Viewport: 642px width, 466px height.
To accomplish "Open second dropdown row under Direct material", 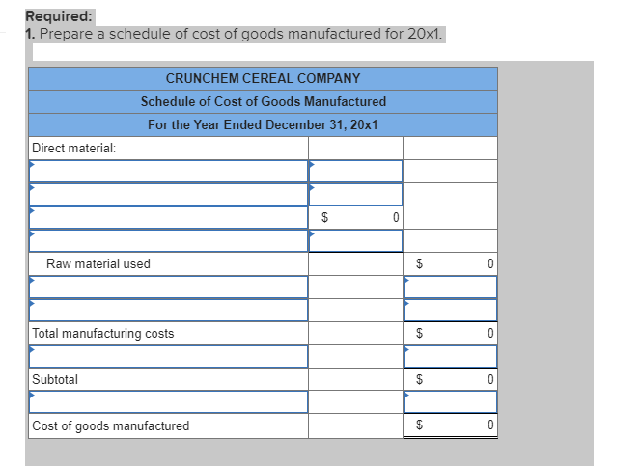I will pos(168,194).
